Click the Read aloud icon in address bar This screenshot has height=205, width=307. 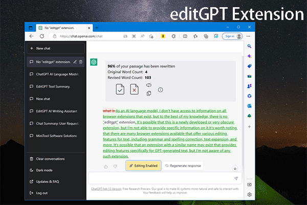click(x=142, y=36)
